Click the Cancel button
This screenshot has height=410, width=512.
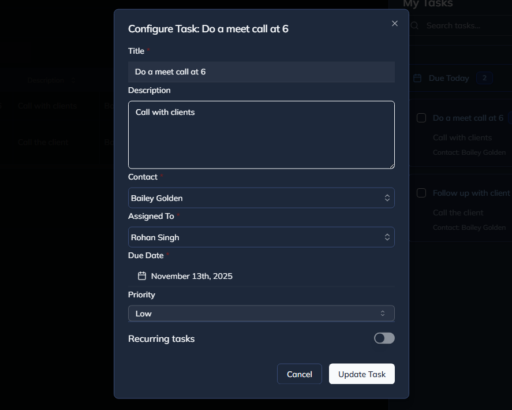(x=299, y=374)
